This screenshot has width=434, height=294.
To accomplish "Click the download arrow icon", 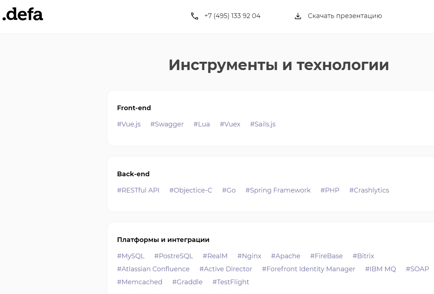I will point(298,16).
